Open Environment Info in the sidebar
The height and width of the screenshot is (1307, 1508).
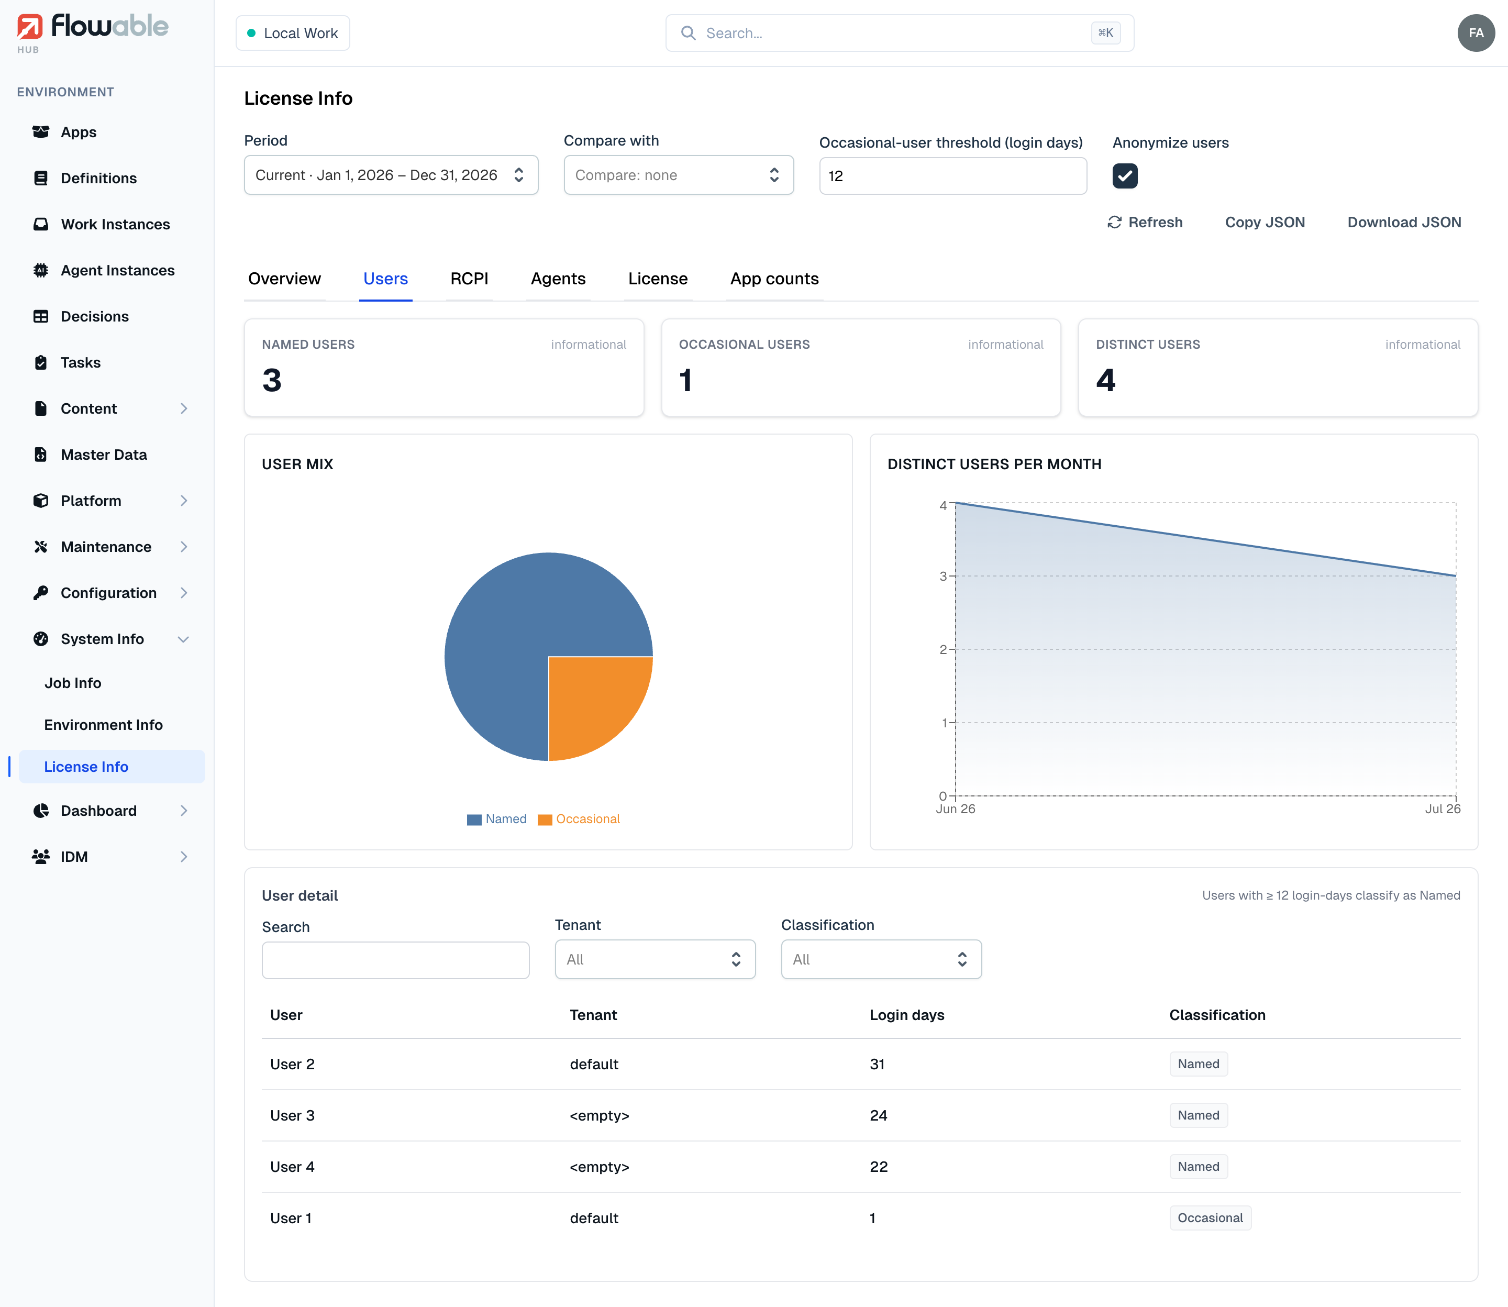(x=104, y=725)
